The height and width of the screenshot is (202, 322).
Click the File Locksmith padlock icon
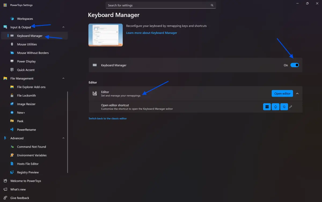[x=12, y=96]
